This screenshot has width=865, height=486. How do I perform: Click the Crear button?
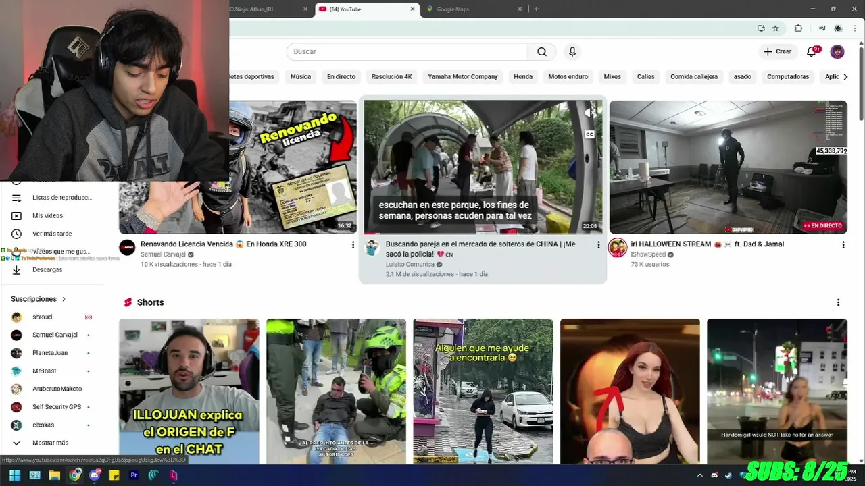(777, 52)
